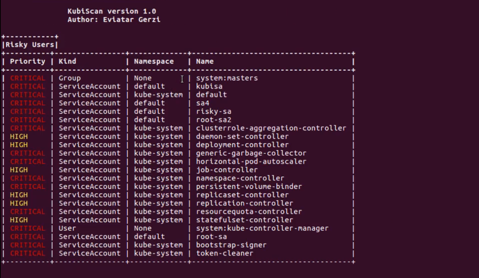Click the Group kind cell
The height and width of the screenshot is (278, 479).
pos(70,78)
